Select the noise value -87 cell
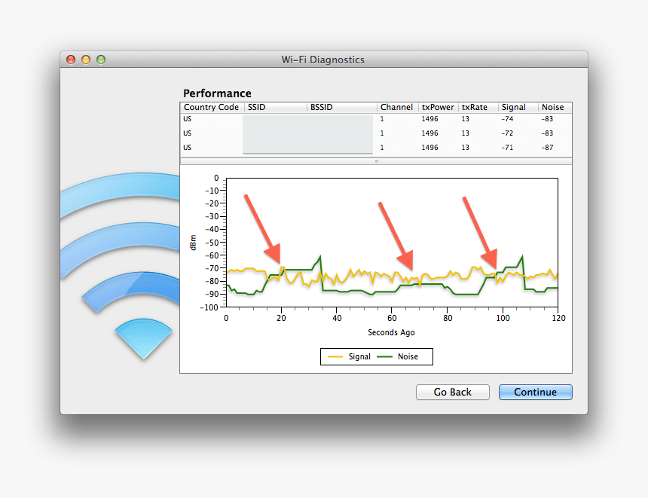This screenshot has width=648, height=498. point(547,148)
